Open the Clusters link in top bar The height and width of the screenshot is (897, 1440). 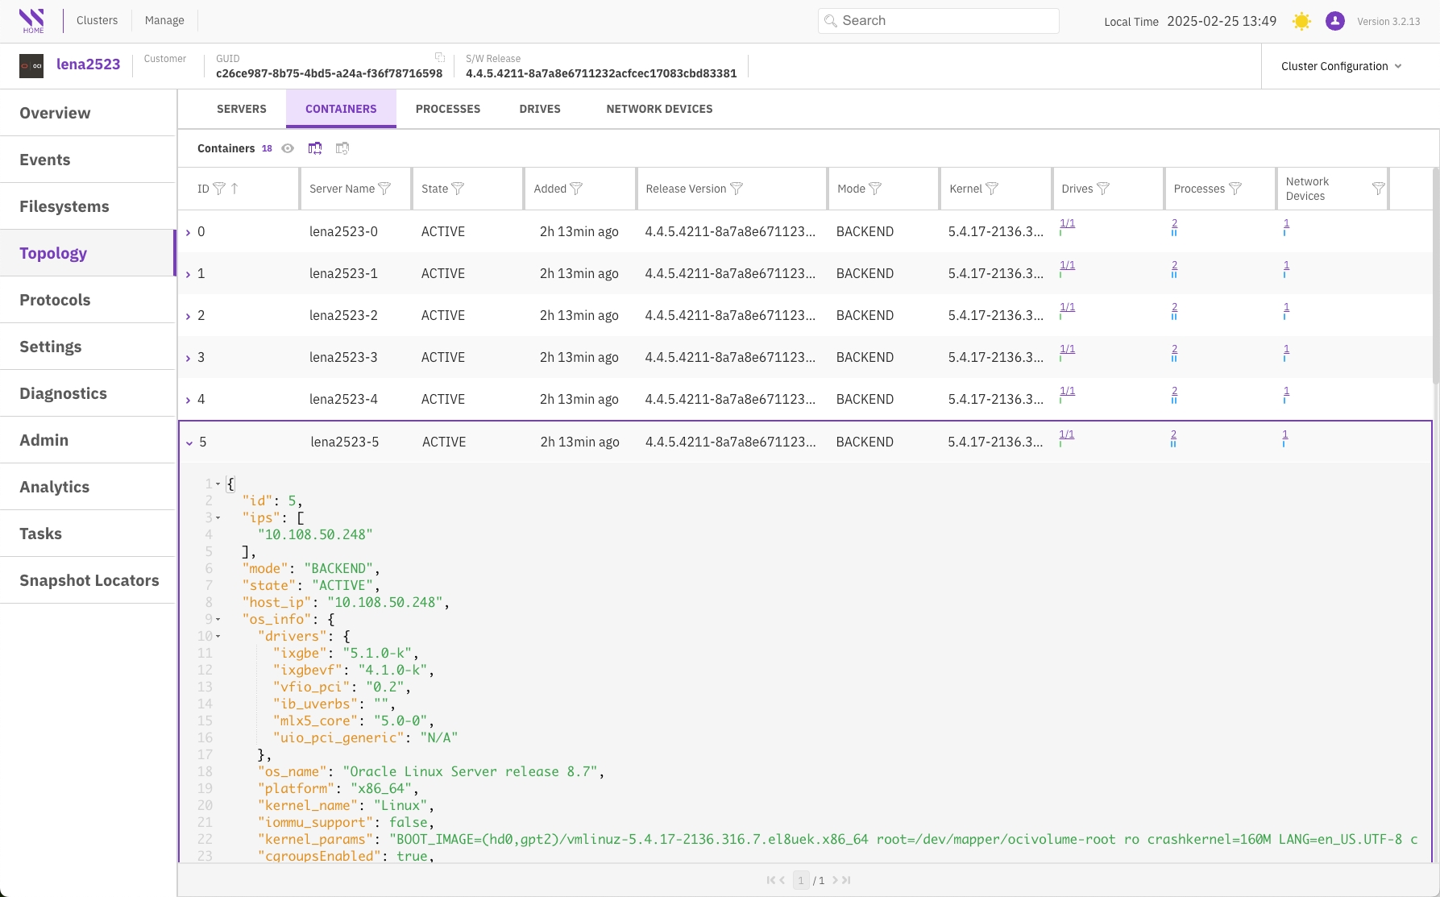pos(97,20)
